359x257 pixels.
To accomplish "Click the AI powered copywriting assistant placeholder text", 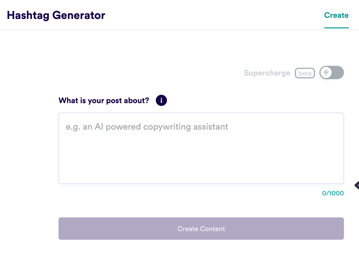I will pyautogui.click(x=147, y=127).
